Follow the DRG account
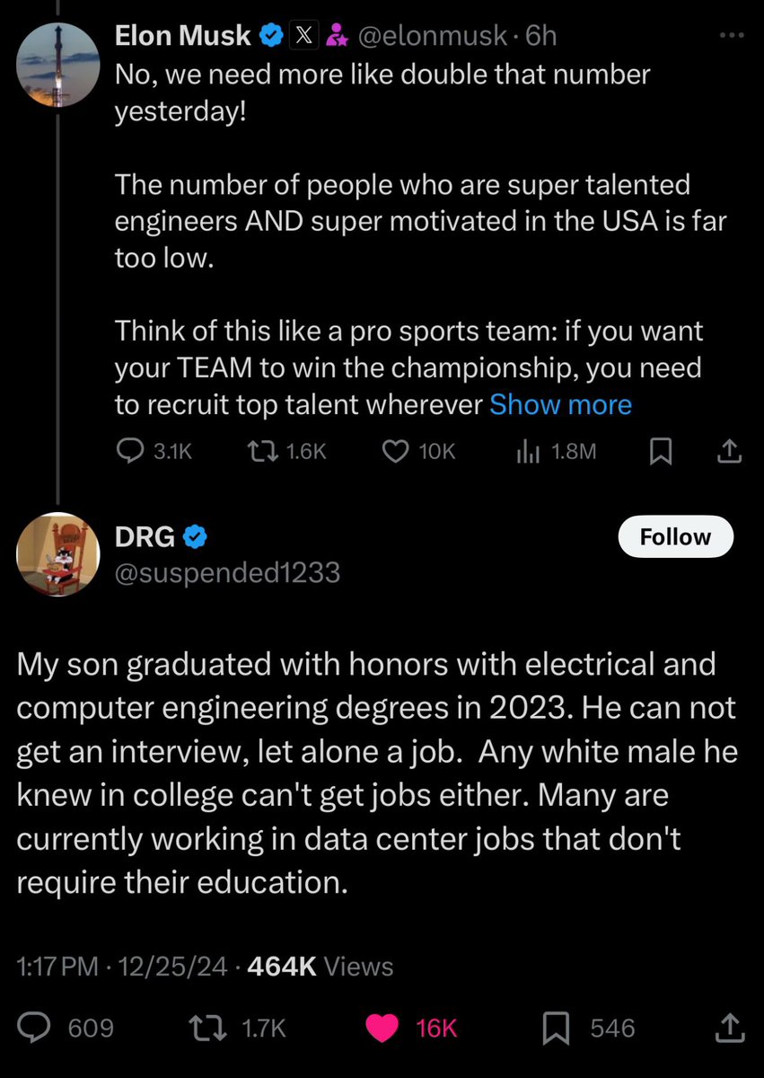This screenshot has width=764, height=1078. 675,537
